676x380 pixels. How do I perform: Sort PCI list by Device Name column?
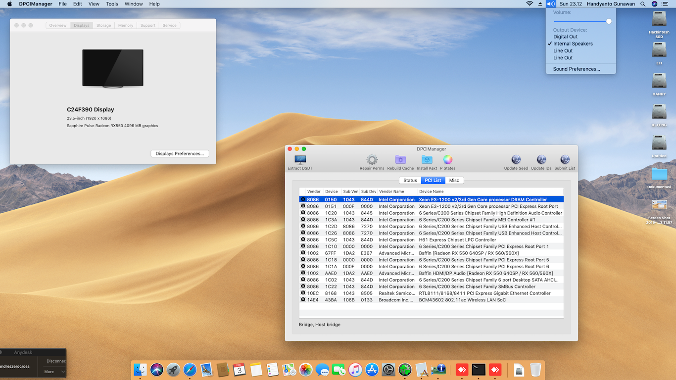(x=490, y=191)
